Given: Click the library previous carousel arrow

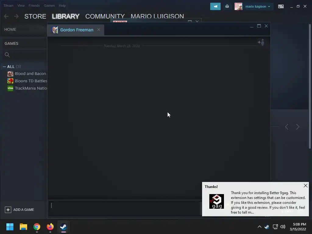Looking at the screenshot, I should [x=287, y=127].
